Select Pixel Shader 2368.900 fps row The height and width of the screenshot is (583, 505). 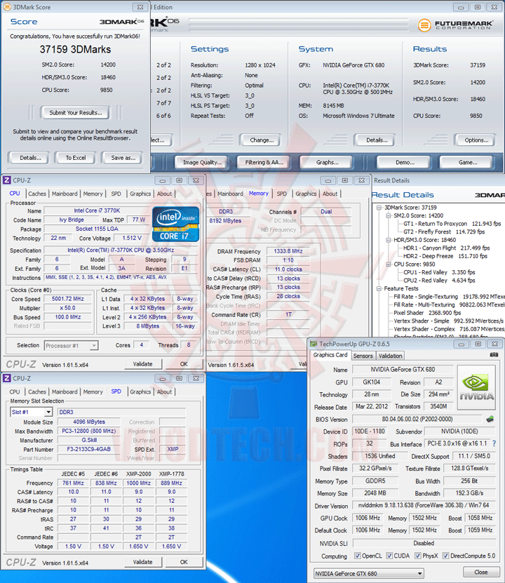coord(427,313)
